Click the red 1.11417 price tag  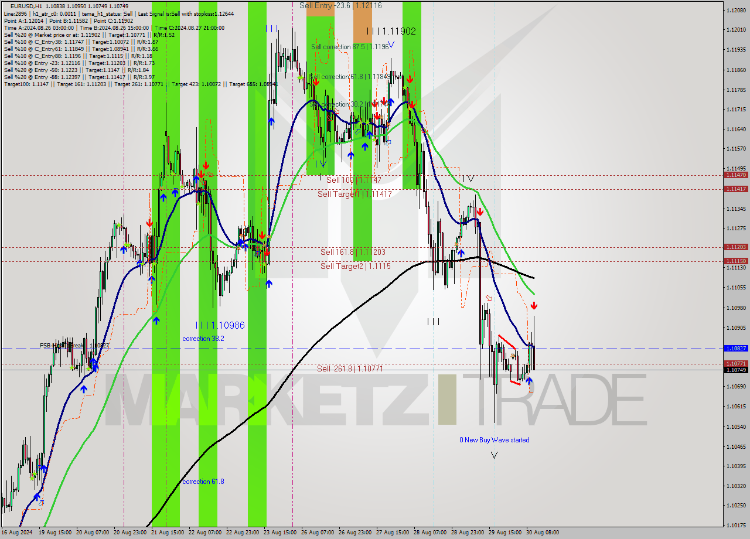point(736,189)
